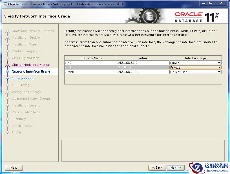Click the Summary step
Image resolution: width=230 pixels, height=174 pixels.
tap(19, 119)
